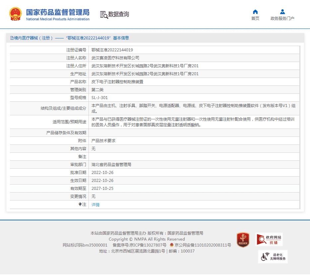Click the 结构及组成 description text
Screen dimensions: 310x279
(x=193, y=108)
